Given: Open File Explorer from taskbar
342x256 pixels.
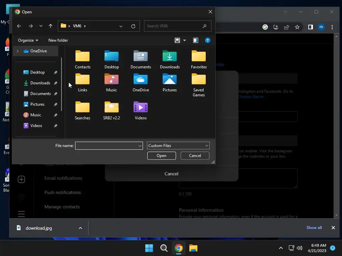Looking at the screenshot, I should pyautogui.click(x=193, y=248).
